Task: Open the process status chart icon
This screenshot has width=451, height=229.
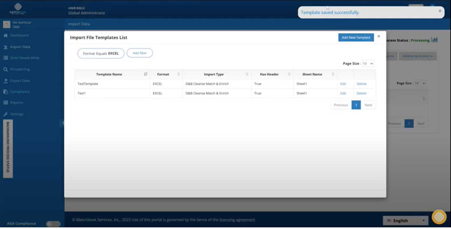Action: (435, 40)
